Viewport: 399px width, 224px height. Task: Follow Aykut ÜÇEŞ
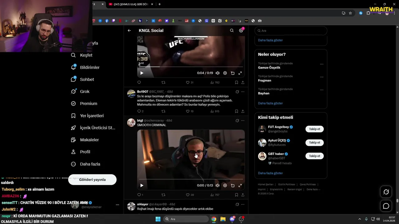coord(315,142)
